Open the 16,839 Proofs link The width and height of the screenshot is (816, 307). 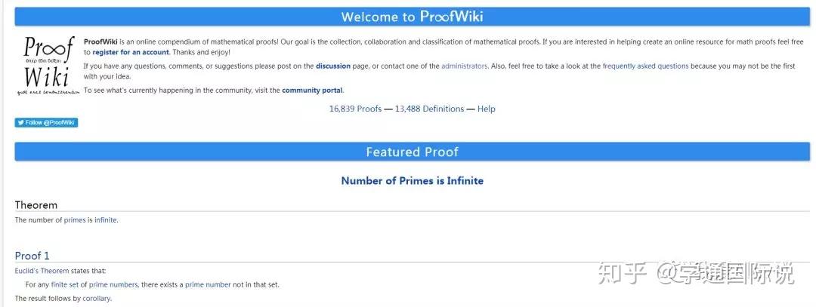click(355, 109)
